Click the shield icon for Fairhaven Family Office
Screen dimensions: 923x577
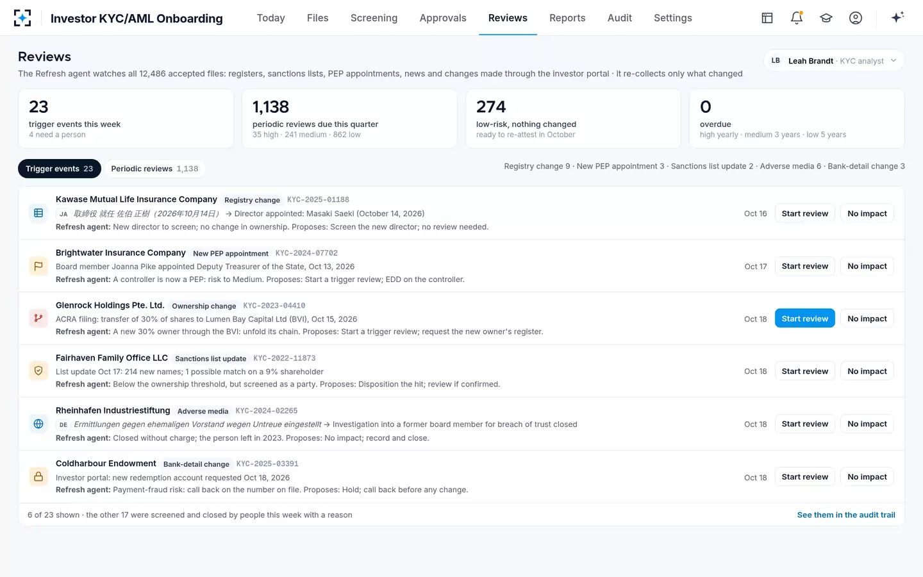pyautogui.click(x=38, y=371)
